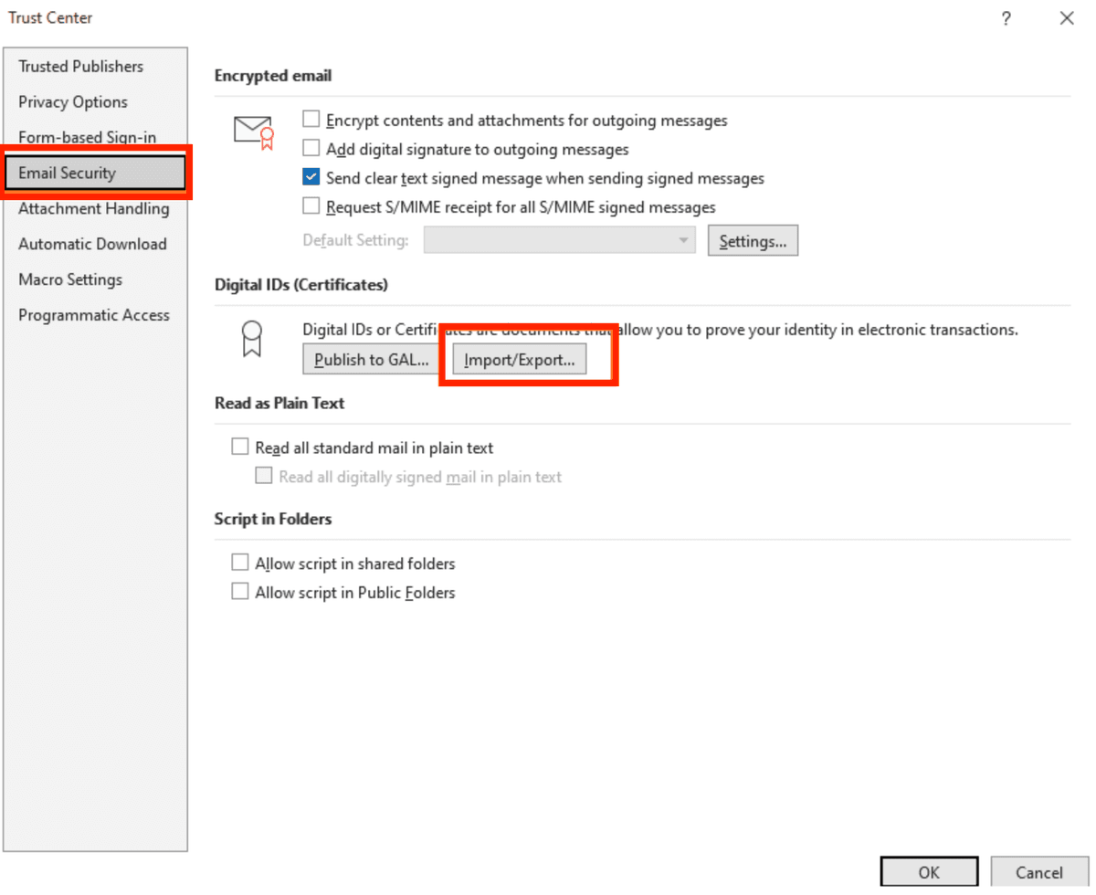Enable reading all standard mail in plain text

(x=240, y=446)
